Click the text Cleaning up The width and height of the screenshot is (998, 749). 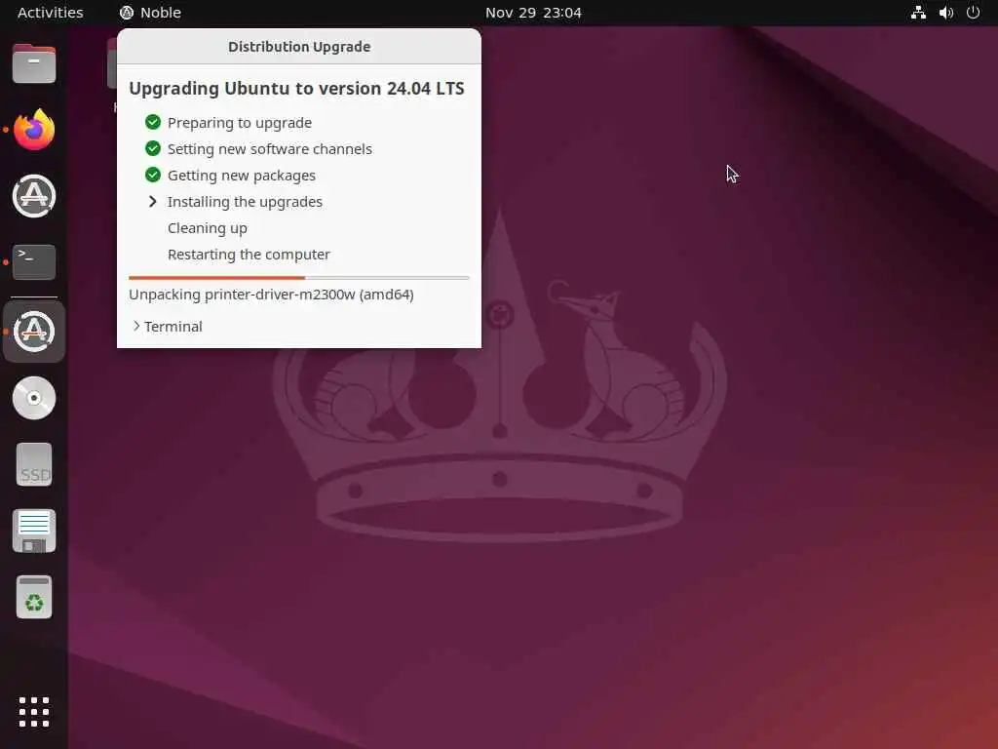coord(208,228)
